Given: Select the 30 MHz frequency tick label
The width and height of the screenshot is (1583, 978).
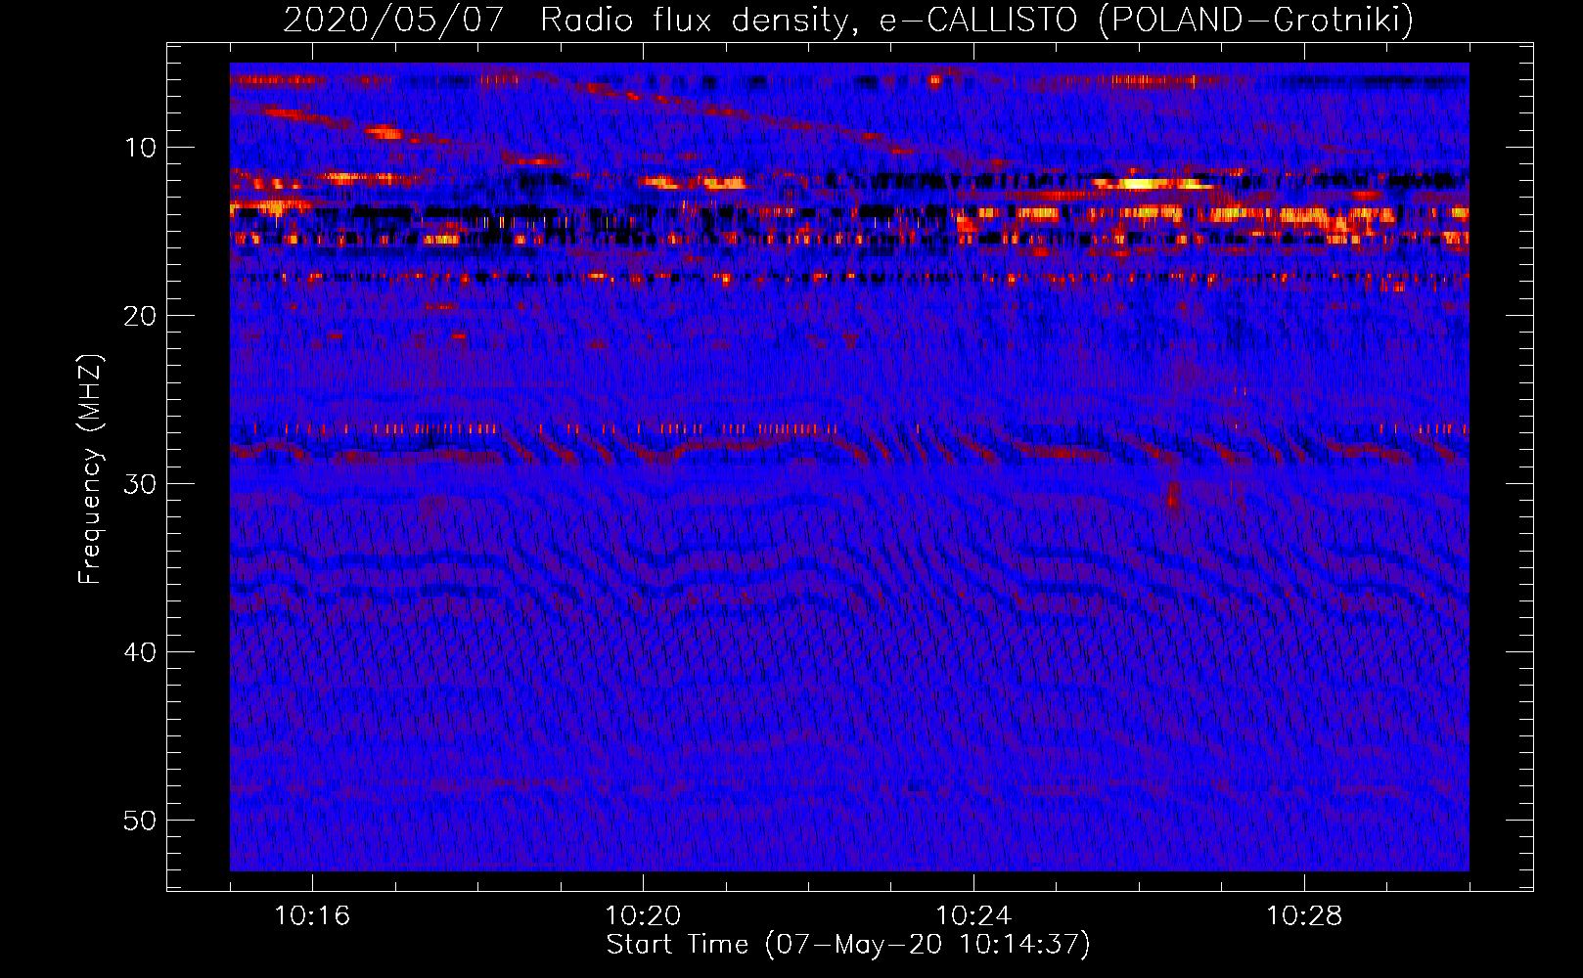Looking at the screenshot, I should [x=141, y=484].
